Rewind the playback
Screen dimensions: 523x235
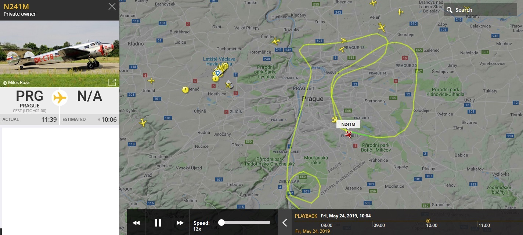click(x=136, y=223)
